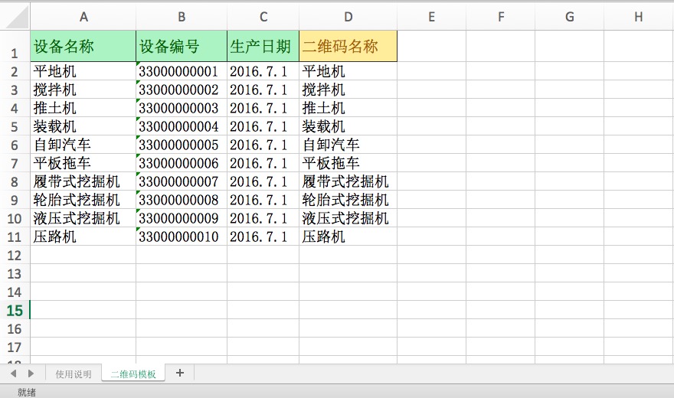The height and width of the screenshot is (398, 674).
Task: Click 压路机 cell in column D
Action: point(348,237)
